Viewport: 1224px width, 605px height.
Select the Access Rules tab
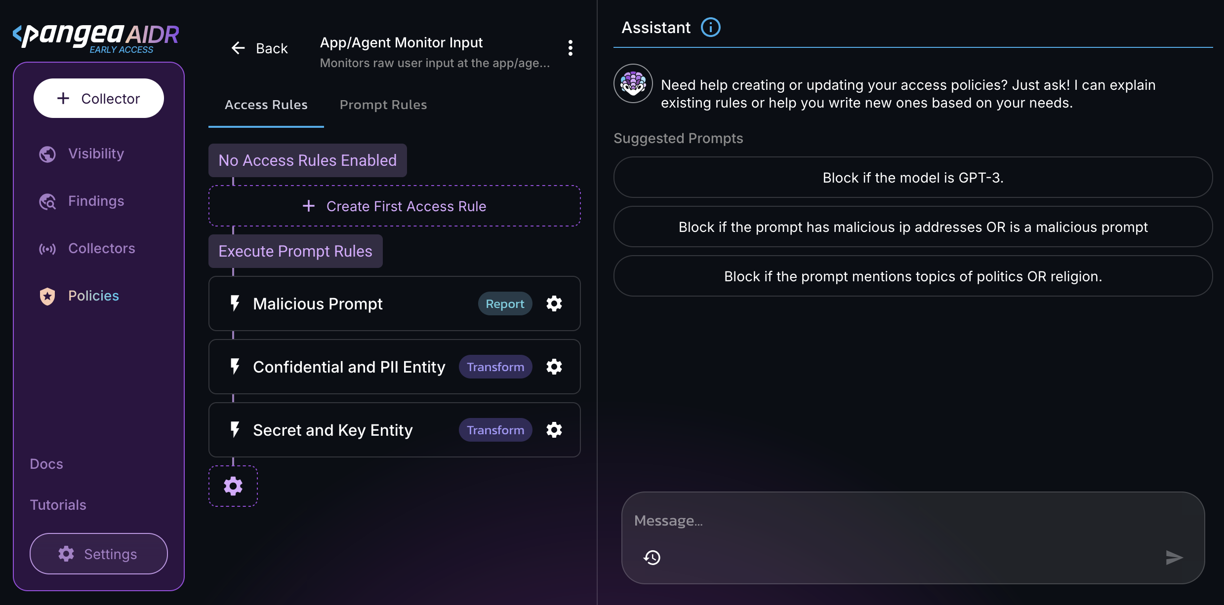266,105
